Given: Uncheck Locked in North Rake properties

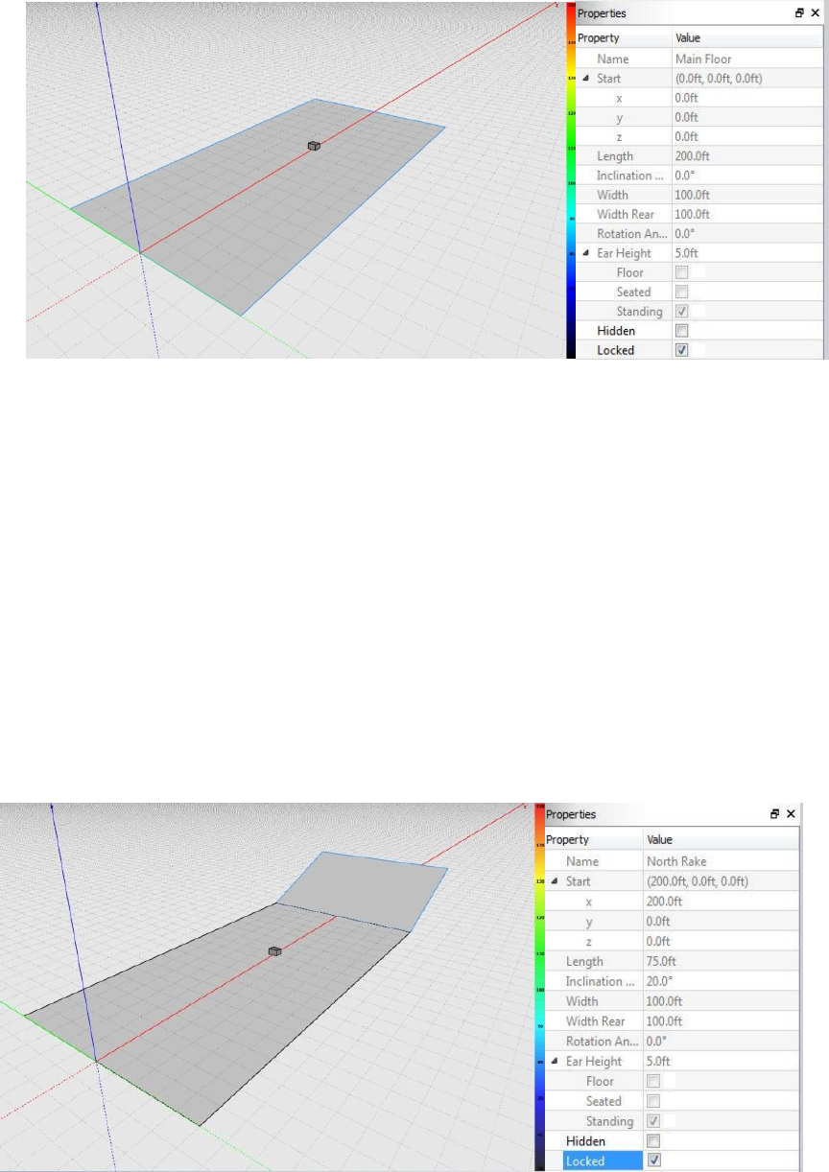Looking at the screenshot, I should coord(652,1161).
